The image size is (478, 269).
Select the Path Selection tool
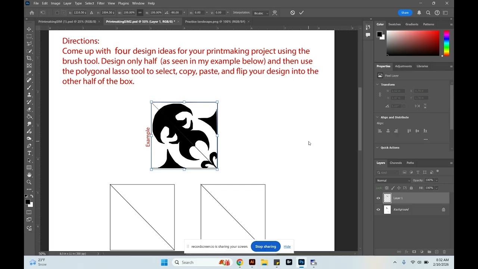click(29, 160)
